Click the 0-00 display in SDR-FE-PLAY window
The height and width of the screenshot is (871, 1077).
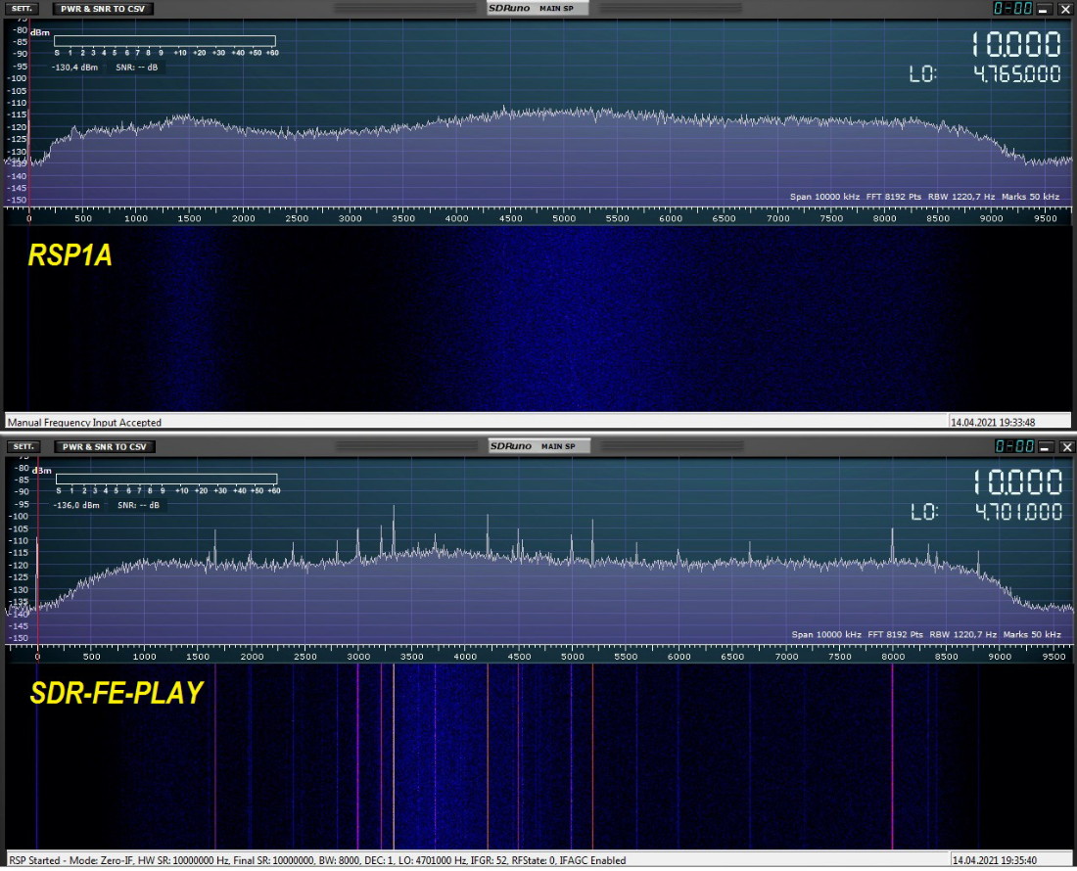1014,447
